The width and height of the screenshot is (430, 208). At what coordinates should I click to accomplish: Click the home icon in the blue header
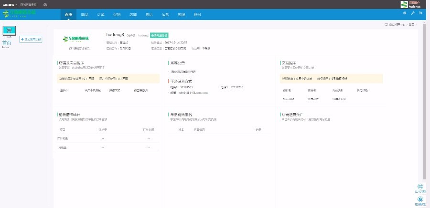(x=405, y=13)
